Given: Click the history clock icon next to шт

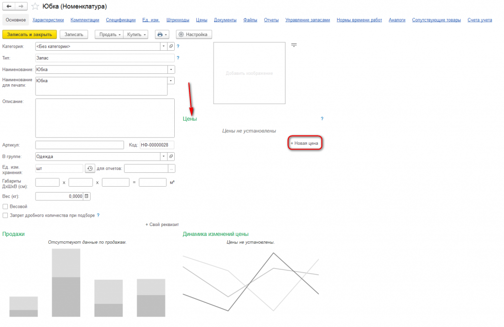Looking at the screenshot, I should [x=90, y=168].
